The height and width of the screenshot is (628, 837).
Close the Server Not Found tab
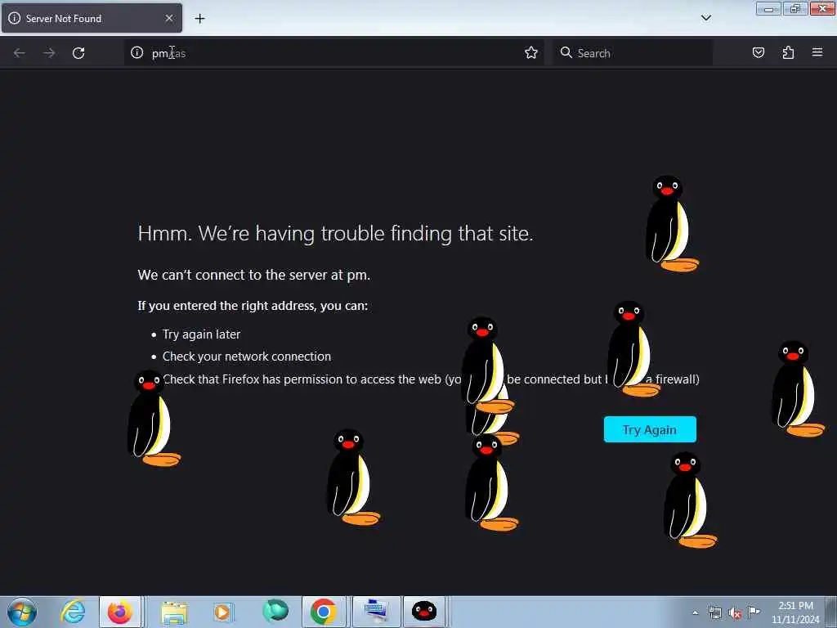(x=169, y=18)
